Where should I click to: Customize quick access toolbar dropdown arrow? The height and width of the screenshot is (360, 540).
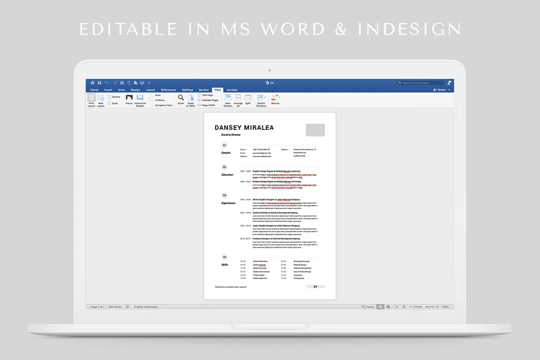149,83
